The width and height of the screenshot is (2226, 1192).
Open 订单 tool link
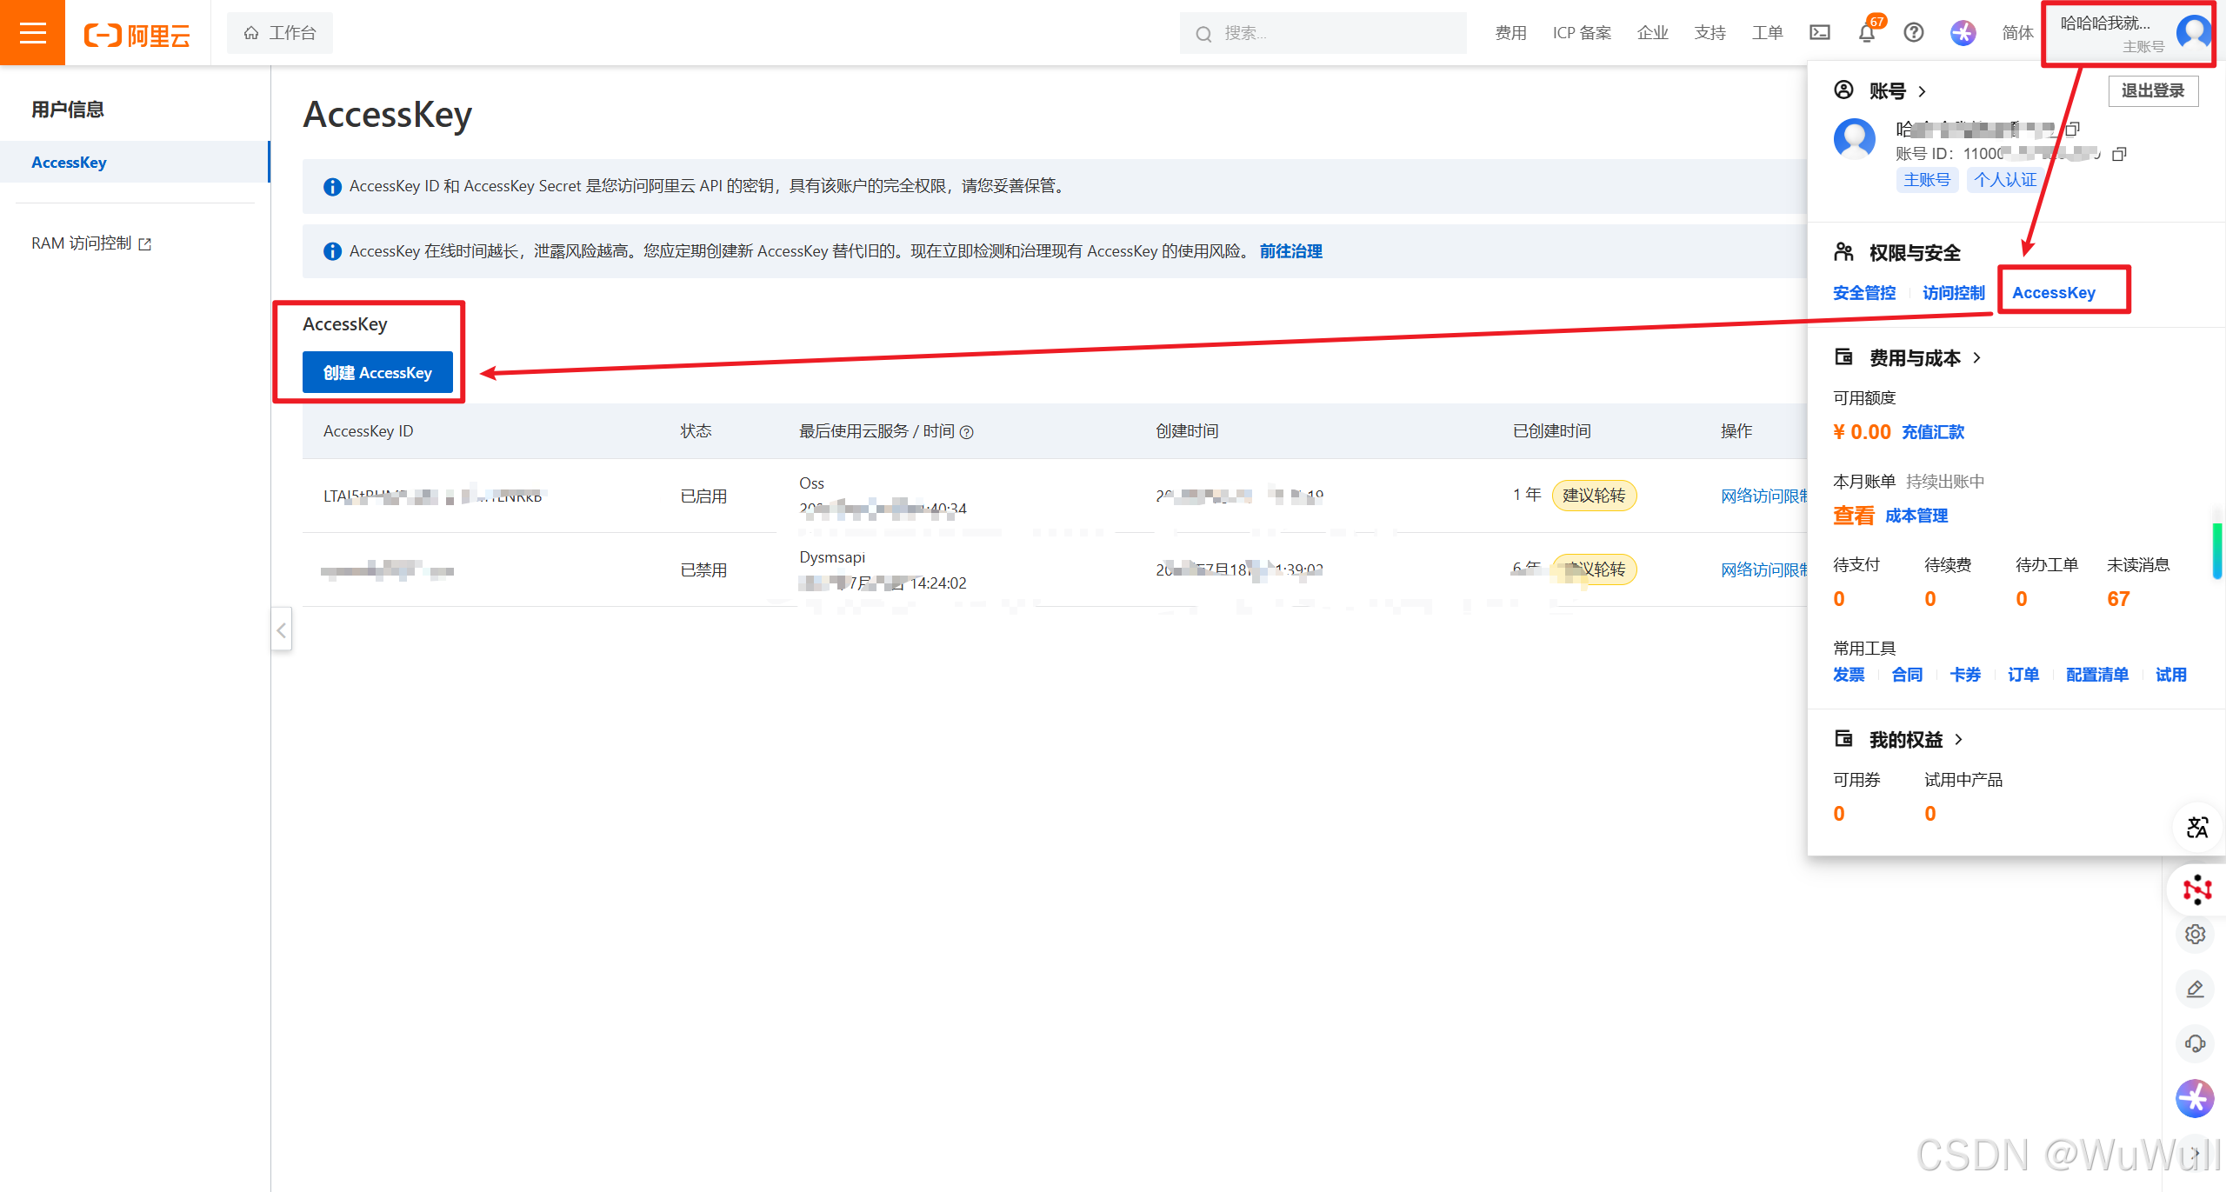point(2023,675)
